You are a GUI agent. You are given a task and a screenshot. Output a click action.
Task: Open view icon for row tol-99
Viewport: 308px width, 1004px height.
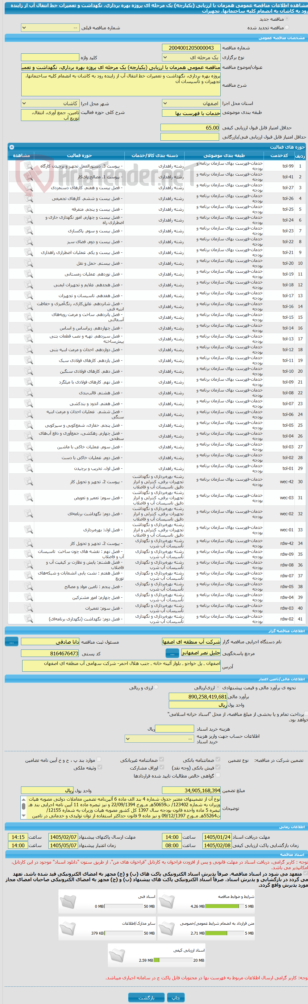28,166
